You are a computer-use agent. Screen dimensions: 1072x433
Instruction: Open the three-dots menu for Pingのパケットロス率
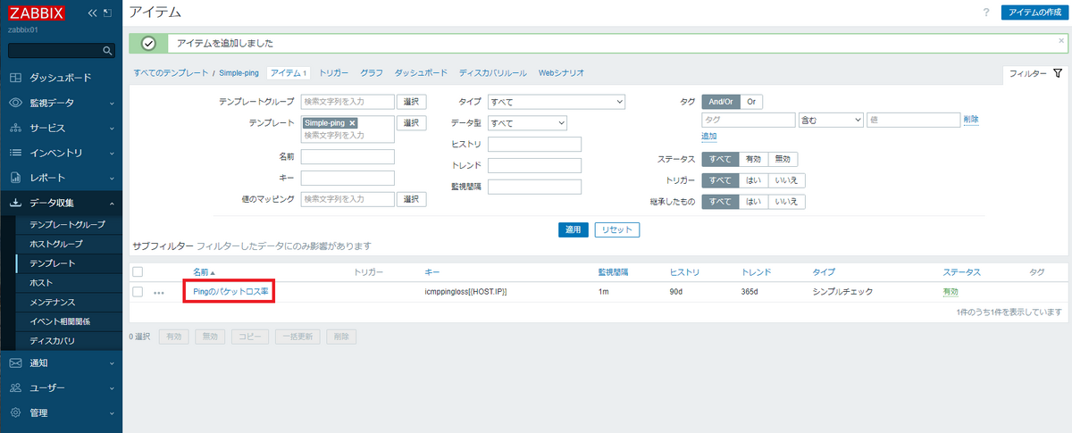click(159, 293)
